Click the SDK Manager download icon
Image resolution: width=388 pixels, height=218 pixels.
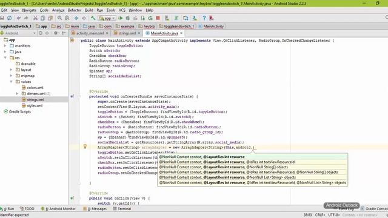(x=195, y=18)
